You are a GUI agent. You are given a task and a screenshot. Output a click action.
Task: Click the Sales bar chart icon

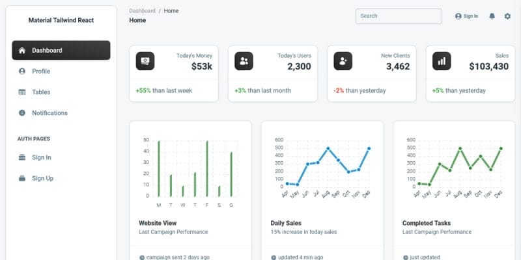[442, 61]
